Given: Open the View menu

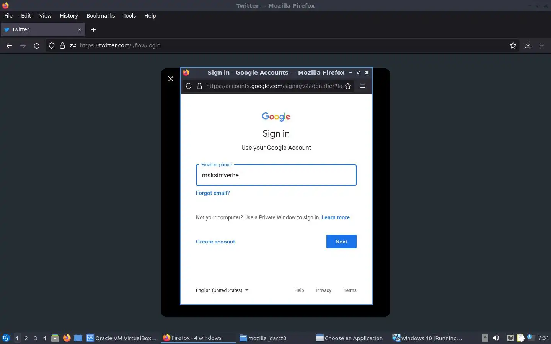Looking at the screenshot, I should (45, 16).
